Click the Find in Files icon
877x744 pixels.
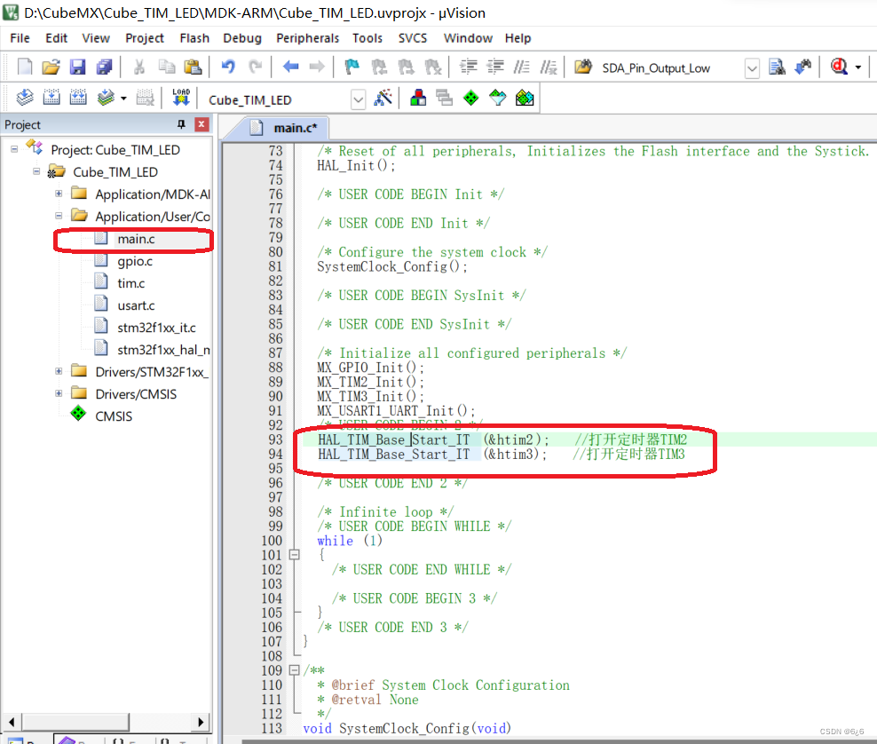coord(777,67)
